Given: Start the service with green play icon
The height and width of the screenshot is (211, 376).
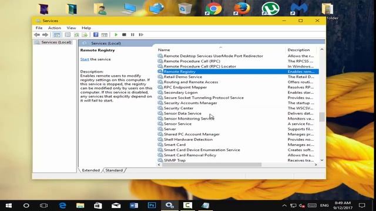Looking at the screenshot, I should (116, 35).
